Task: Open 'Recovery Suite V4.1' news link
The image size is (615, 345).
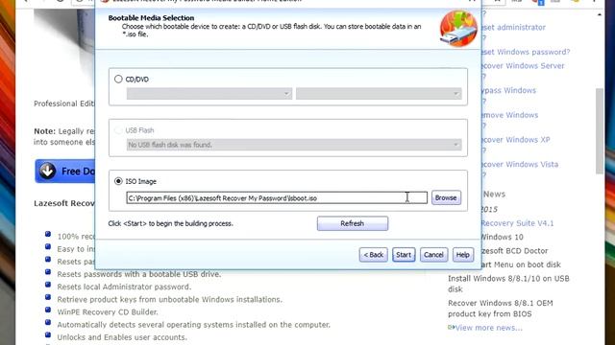Action: tap(517, 223)
